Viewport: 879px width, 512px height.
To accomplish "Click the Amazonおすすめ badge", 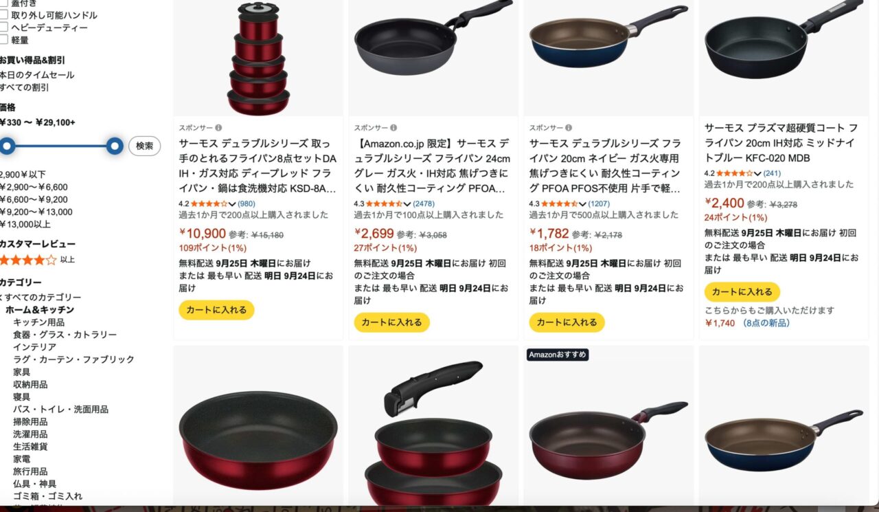I will (558, 355).
